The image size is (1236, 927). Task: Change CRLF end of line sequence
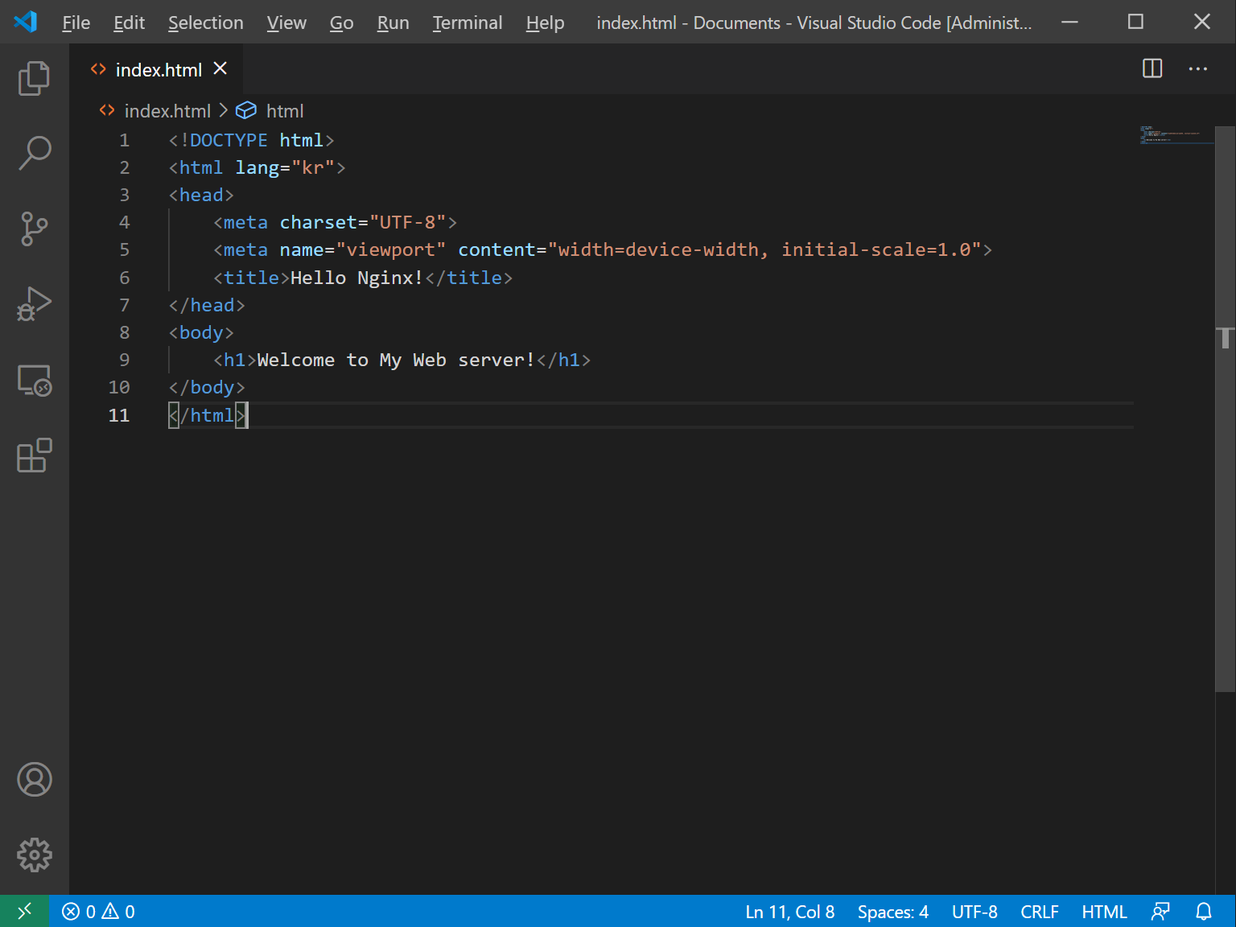(x=1039, y=912)
